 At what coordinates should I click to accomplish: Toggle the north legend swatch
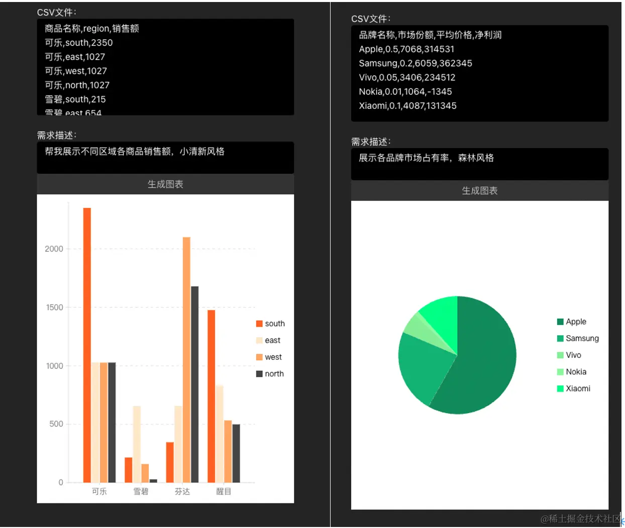[x=259, y=374]
